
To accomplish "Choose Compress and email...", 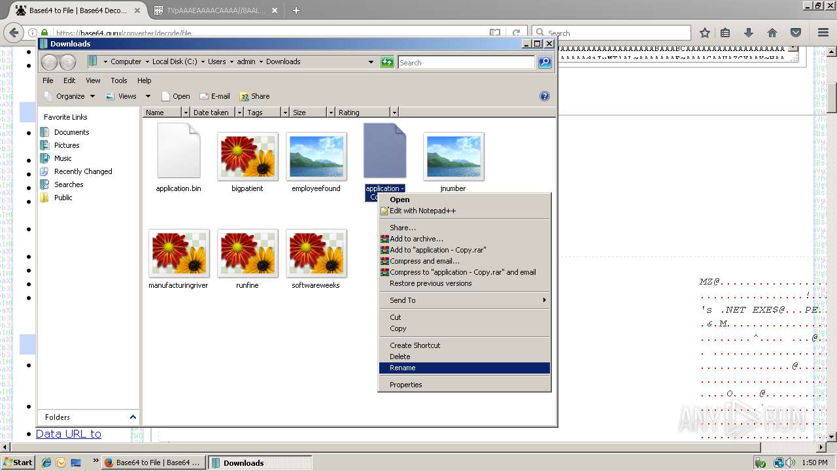I will pos(464,261).
